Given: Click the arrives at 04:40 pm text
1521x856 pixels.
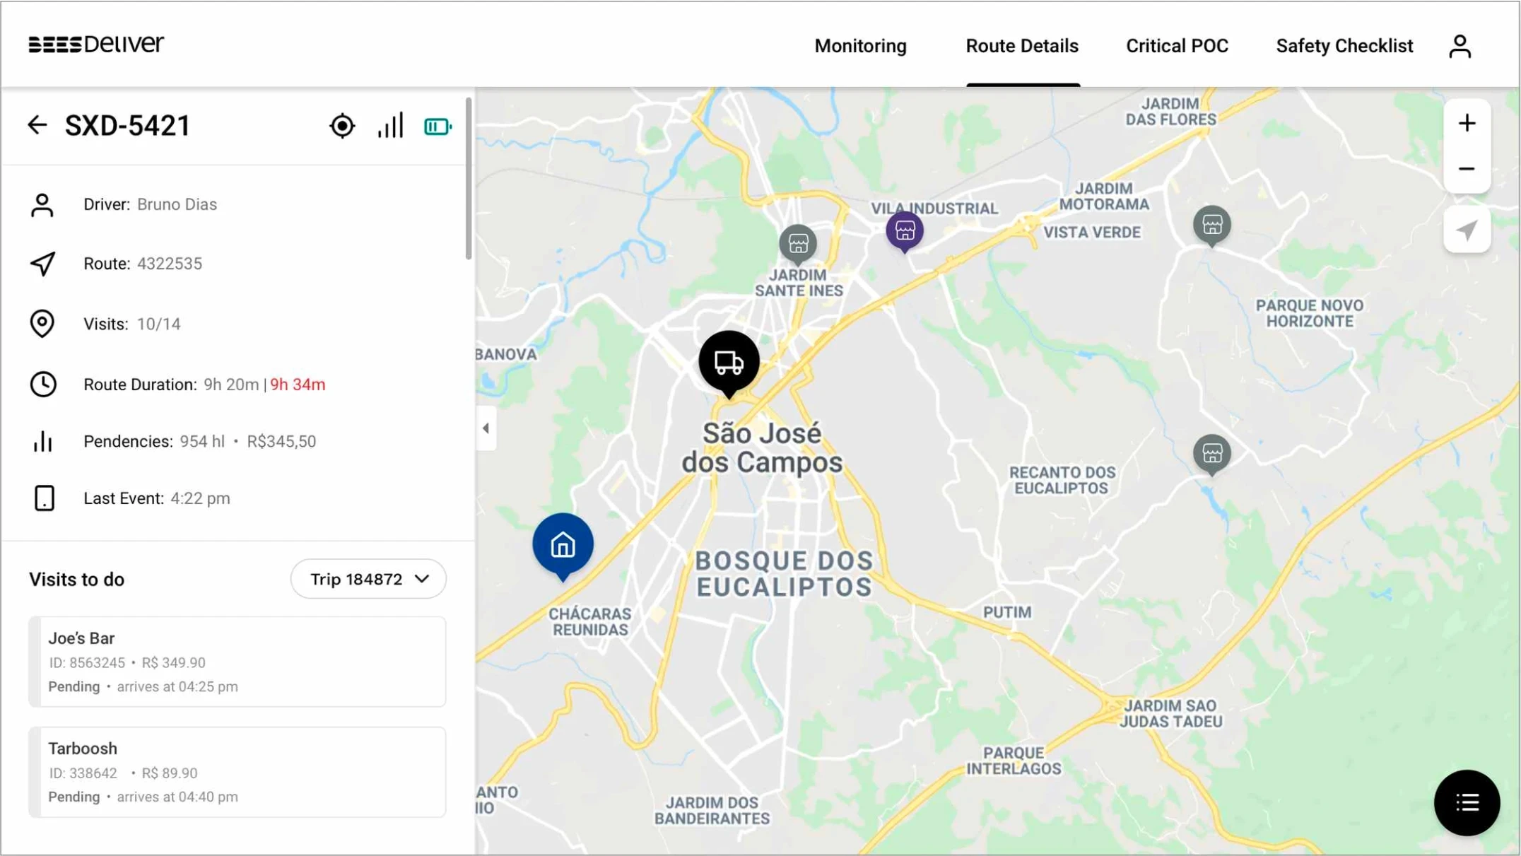Looking at the screenshot, I should coord(177,797).
